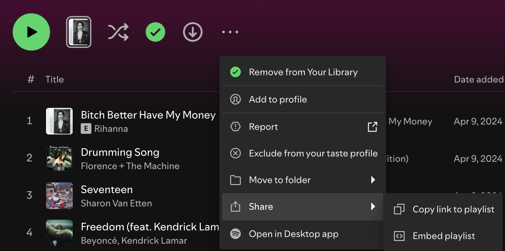Image resolution: width=505 pixels, height=251 pixels.
Task: Select Report from the context menu
Action: [x=303, y=127]
